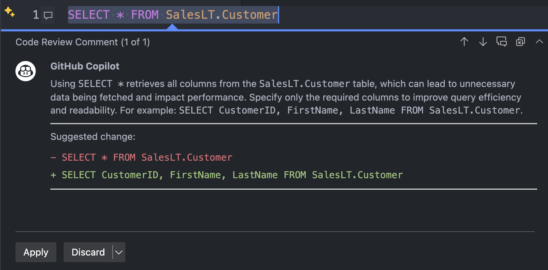This screenshot has width=548, height=270.
Task: Go to next comment with down arrow
Action: pos(483,42)
